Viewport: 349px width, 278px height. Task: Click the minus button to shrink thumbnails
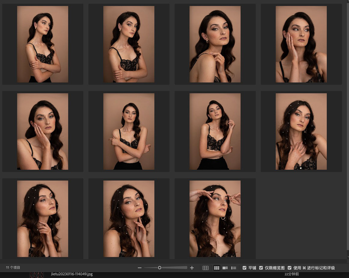pyautogui.click(x=139, y=268)
